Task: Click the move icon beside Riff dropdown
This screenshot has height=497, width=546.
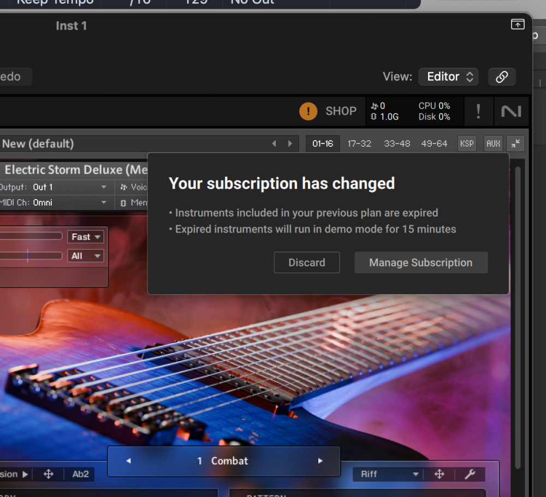Action: (x=440, y=474)
